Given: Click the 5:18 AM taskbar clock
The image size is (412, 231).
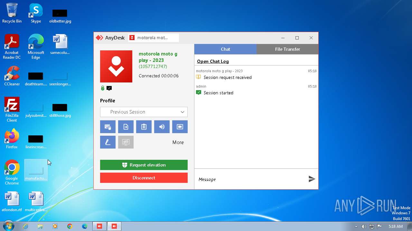Looking at the screenshot, I should [x=396, y=227].
